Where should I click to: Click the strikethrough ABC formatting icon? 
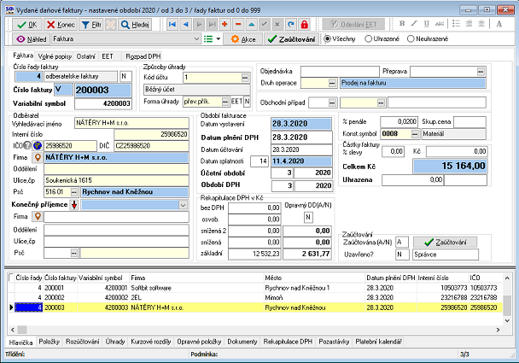440,24
